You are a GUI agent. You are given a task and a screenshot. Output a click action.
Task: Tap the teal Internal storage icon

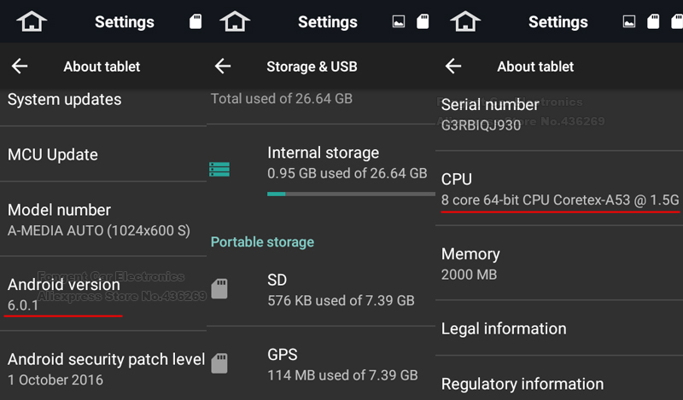(x=219, y=169)
